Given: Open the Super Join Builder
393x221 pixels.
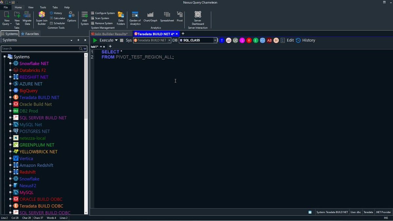Looking at the screenshot, I should click(42, 18).
